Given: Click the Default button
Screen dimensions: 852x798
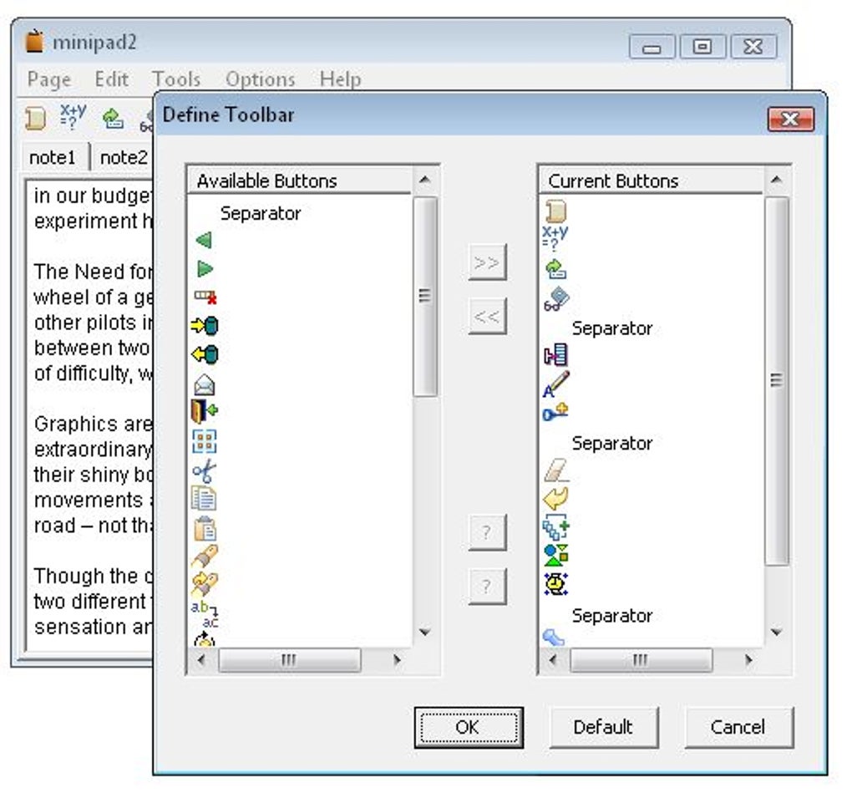Looking at the screenshot, I should (x=604, y=727).
